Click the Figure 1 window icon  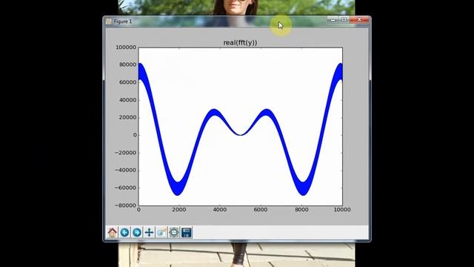pos(109,22)
